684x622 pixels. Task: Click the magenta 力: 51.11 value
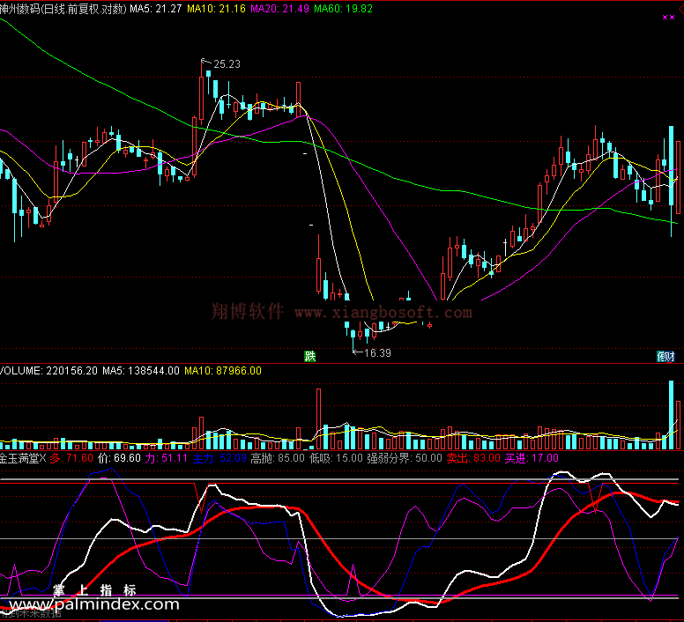[x=167, y=458]
